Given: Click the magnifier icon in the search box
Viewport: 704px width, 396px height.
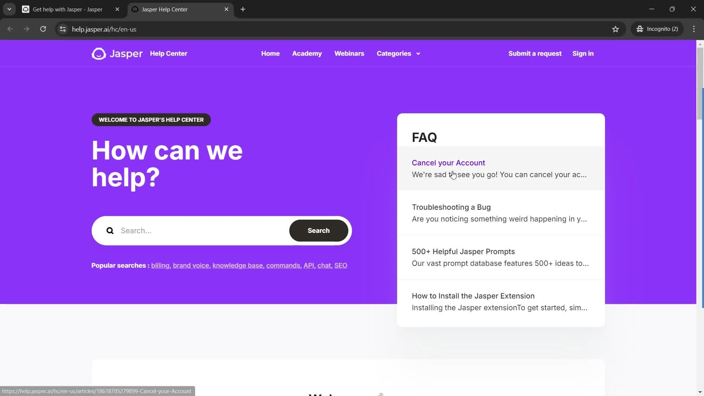Looking at the screenshot, I should 110,231.
